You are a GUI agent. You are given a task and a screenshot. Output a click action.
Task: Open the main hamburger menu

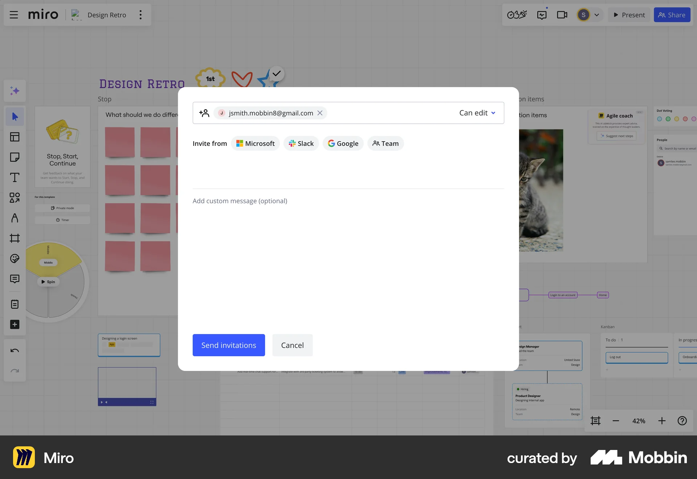pyautogui.click(x=14, y=15)
